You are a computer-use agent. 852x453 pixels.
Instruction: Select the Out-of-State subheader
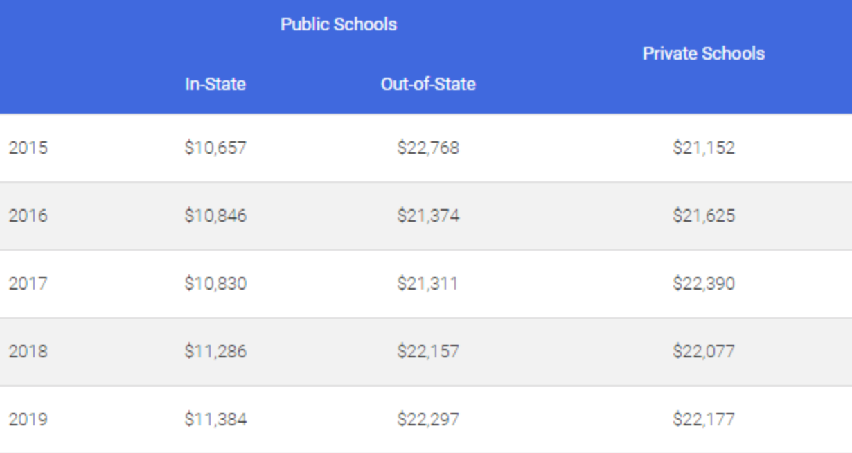pyautogui.click(x=428, y=85)
